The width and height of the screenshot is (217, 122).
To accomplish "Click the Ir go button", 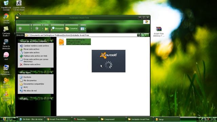I will click(x=145, y=35).
